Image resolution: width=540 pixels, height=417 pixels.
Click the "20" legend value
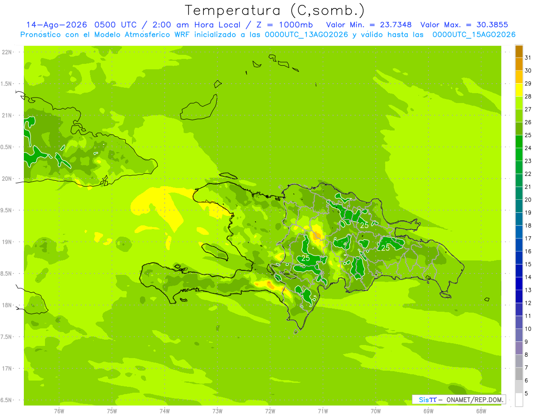click(x=528, y=200)
